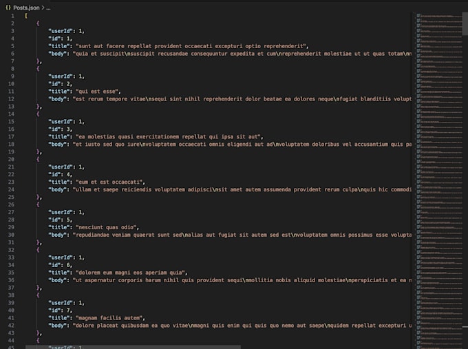Click line number 32 in the gutter
Image resolution: width=468 pixels, height=349 pixels.
click(x=11, y=250)
